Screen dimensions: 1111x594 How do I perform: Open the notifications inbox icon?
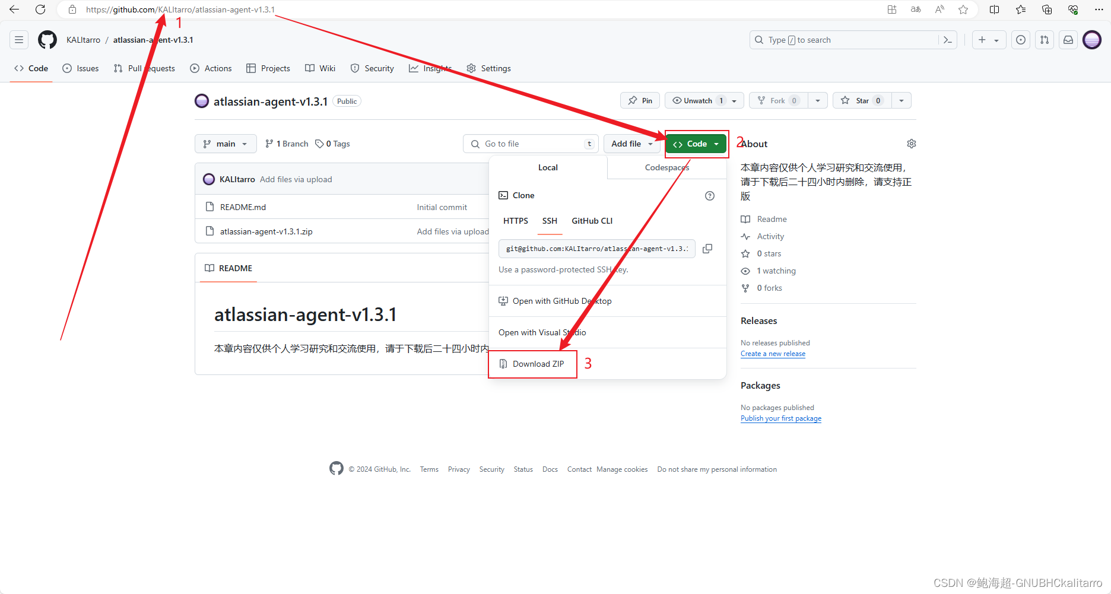point(1068,40)
